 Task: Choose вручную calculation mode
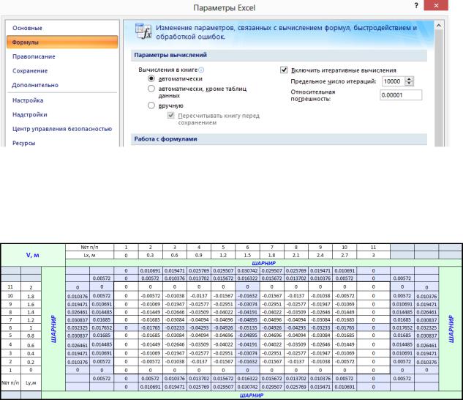[x=152, y=105]
